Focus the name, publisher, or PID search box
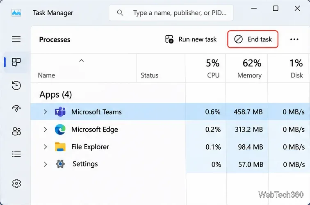The height and width of the screenshot is (205, 310). [x=171, y=13]
